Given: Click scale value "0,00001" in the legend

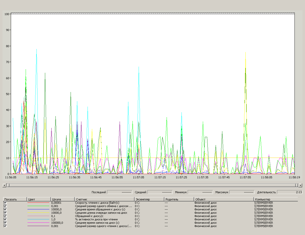Looking at the screenshot, I should pyautogui.click(x=56, y=203).
